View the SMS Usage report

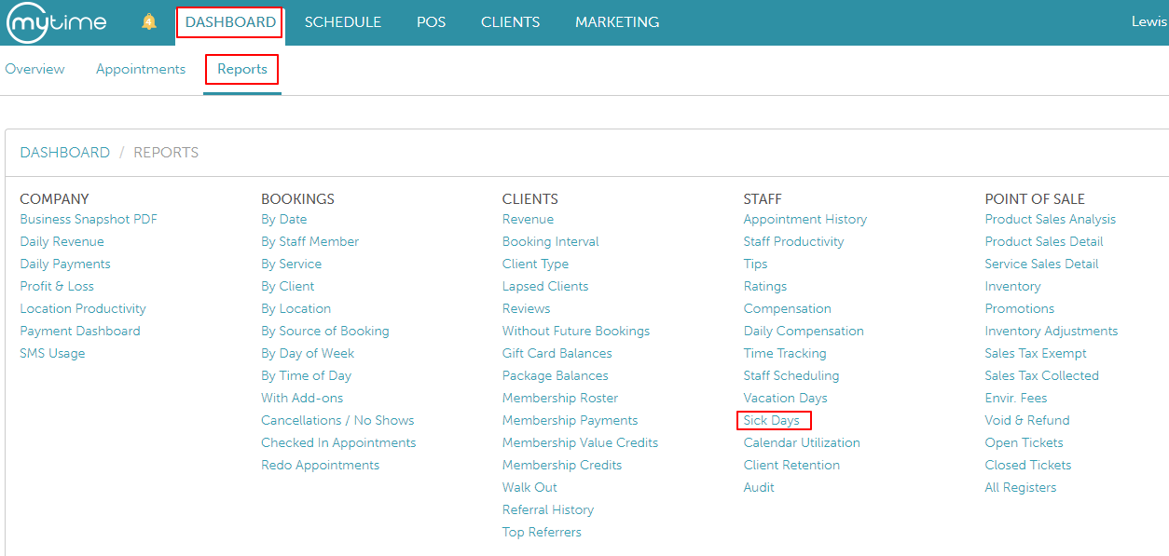pos(52,354)
